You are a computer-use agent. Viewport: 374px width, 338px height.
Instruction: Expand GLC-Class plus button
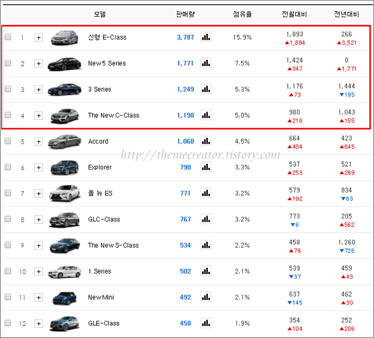[x=39, y=219]
